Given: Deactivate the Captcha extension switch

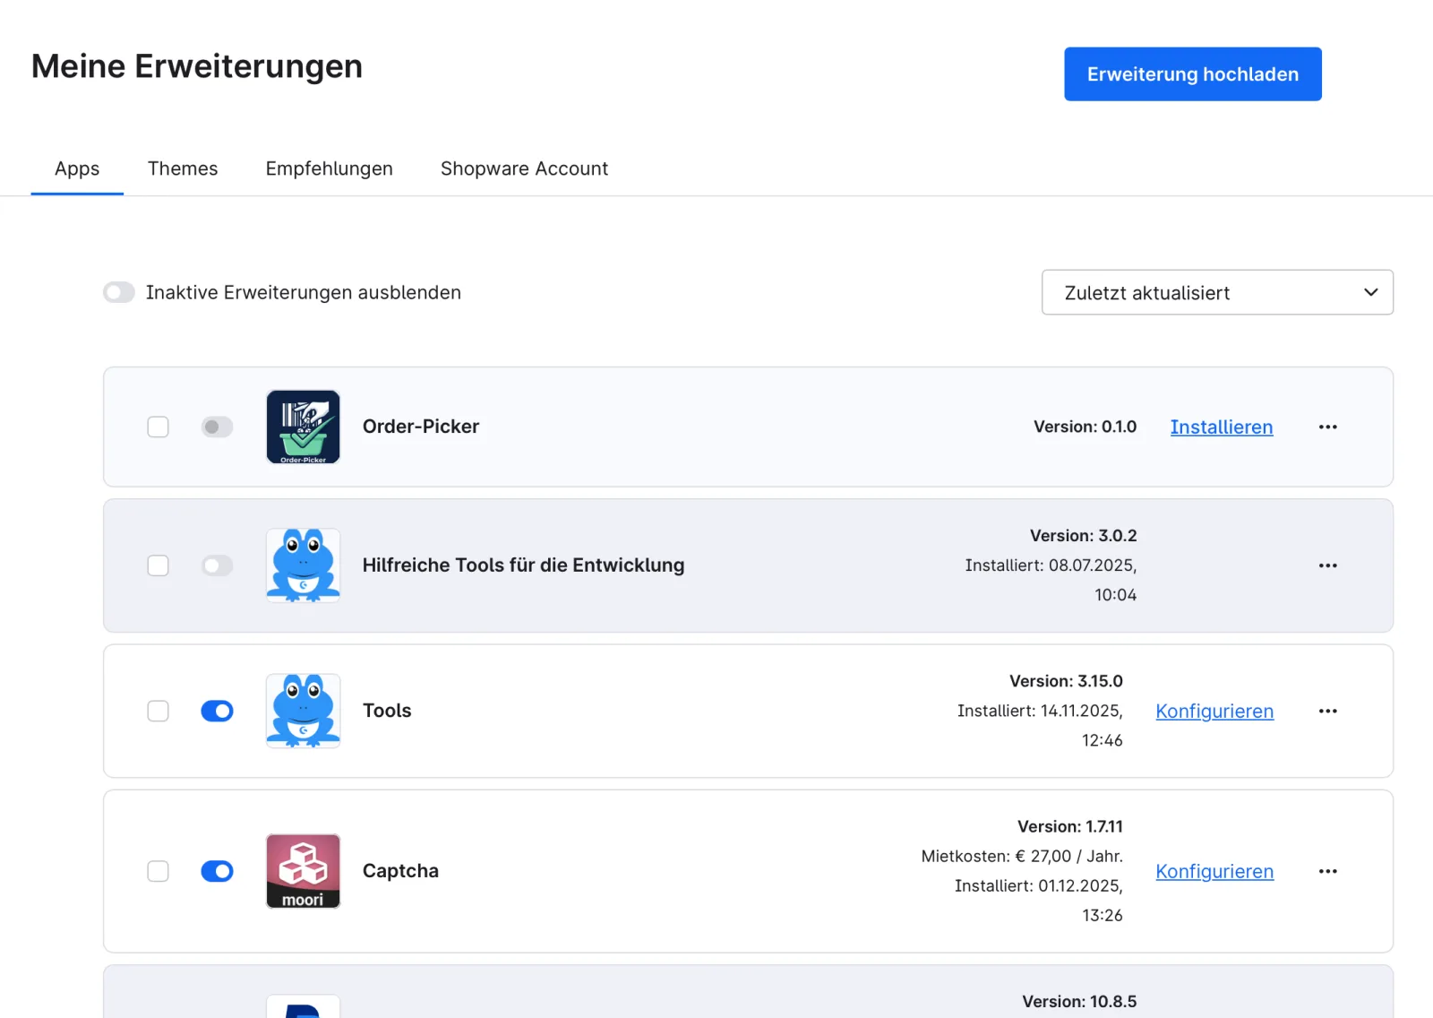Looking at the screenshot, I should point(217,871).
